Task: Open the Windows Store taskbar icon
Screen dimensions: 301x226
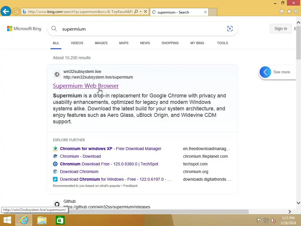Action: [x=60, y=220]
